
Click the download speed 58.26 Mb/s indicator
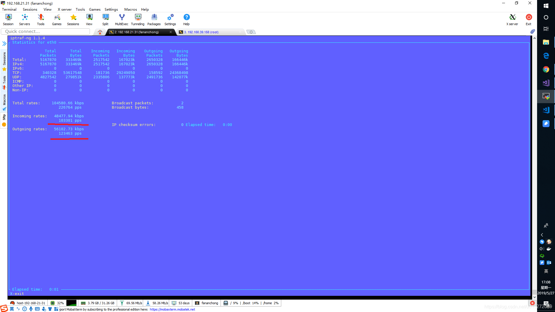pyautogui.click(x=157, y=303)
